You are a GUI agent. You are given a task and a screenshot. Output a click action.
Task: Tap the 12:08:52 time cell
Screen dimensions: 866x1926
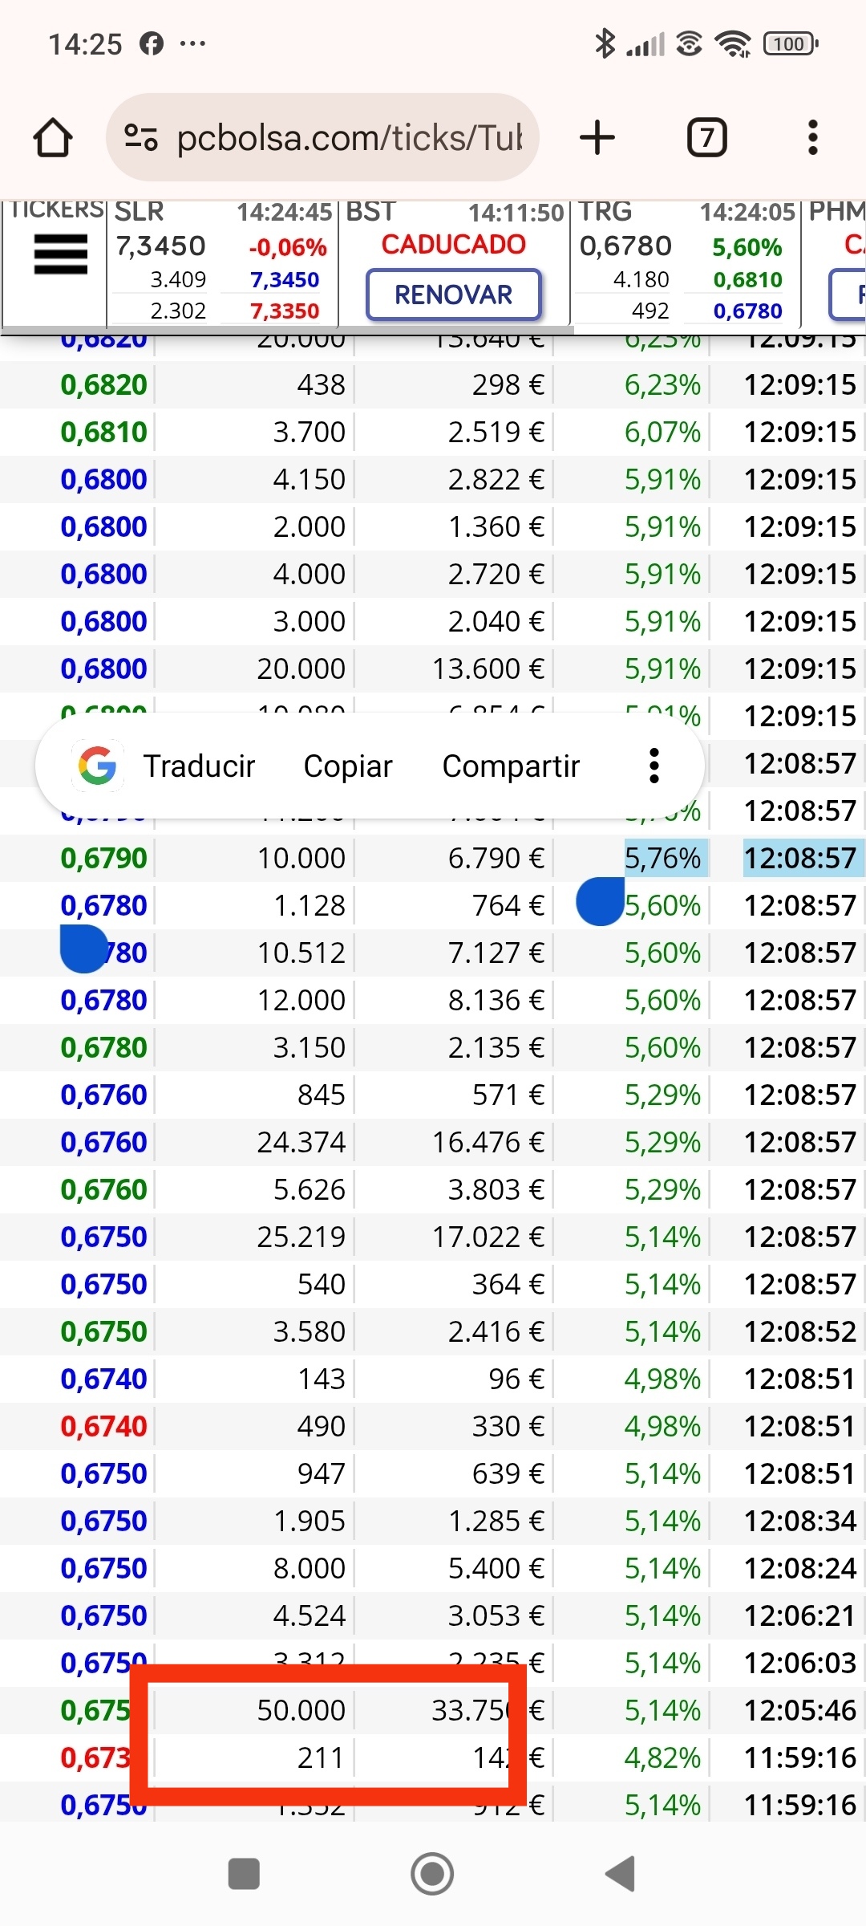click(x=800, y=1331)
